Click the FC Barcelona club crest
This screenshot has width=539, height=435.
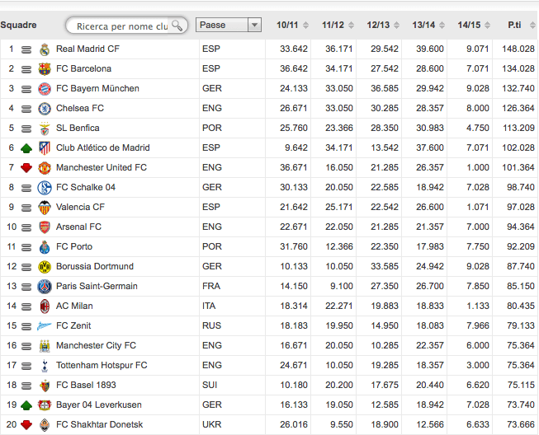45,69
